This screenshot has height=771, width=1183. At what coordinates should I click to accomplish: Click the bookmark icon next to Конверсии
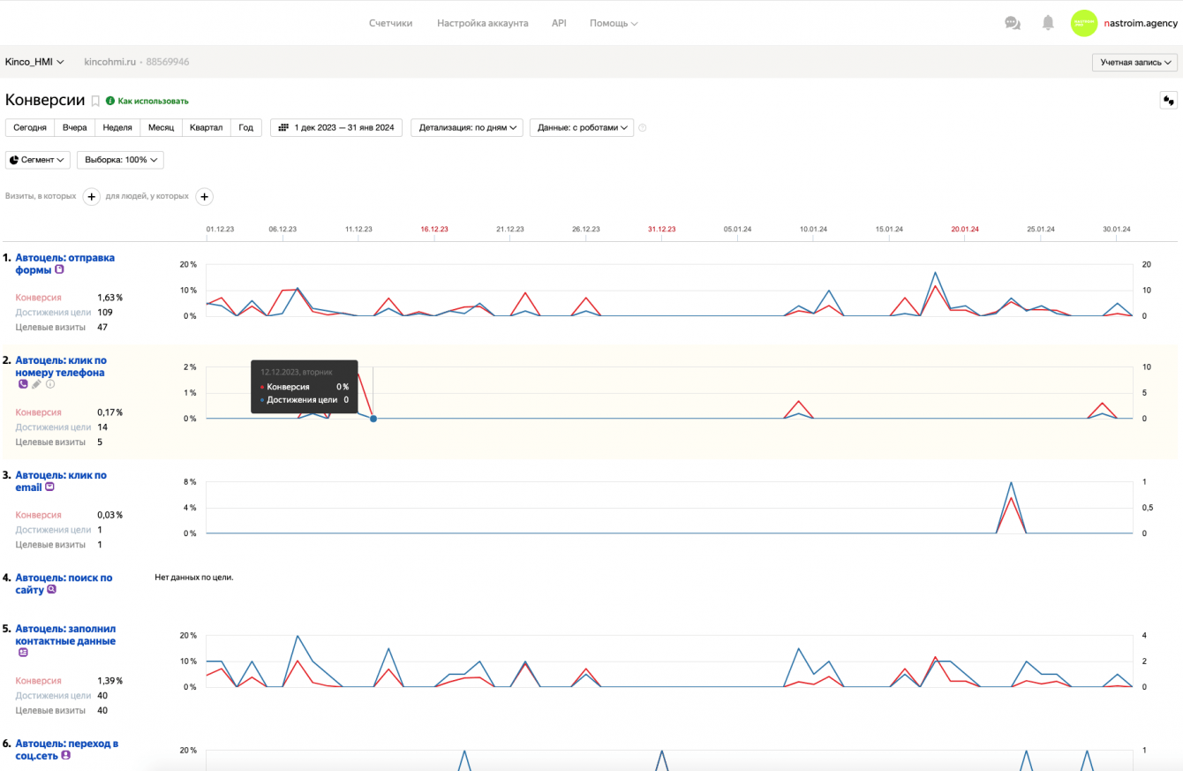click(95, 102)
